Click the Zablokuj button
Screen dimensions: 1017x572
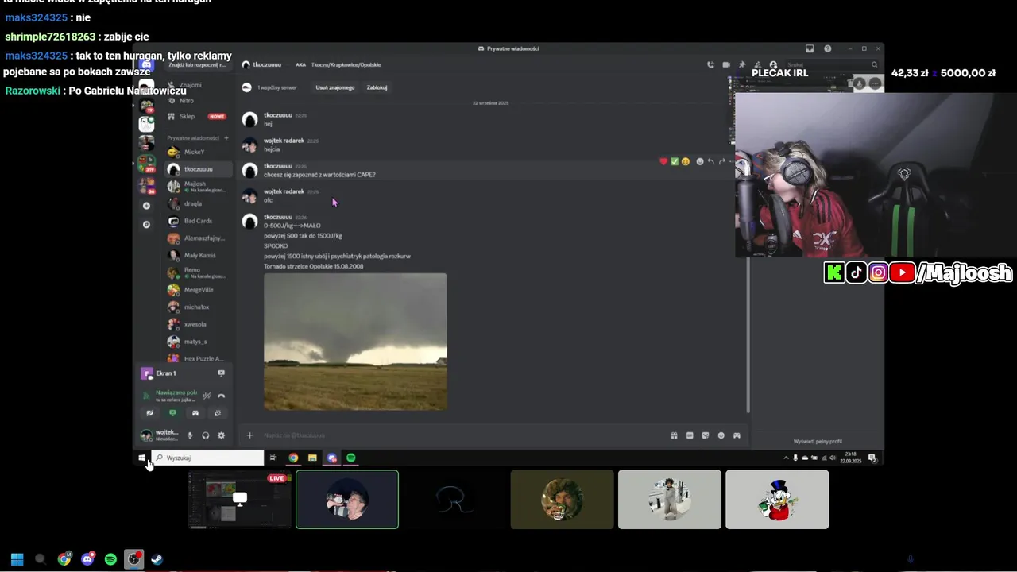(377, 87)
